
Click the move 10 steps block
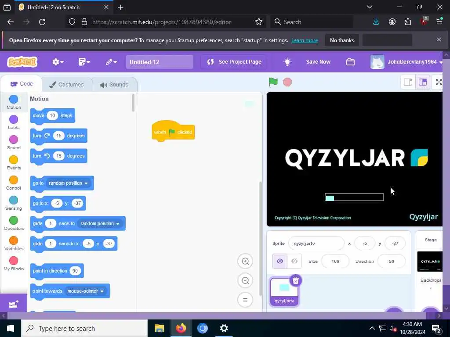[53, 116]
